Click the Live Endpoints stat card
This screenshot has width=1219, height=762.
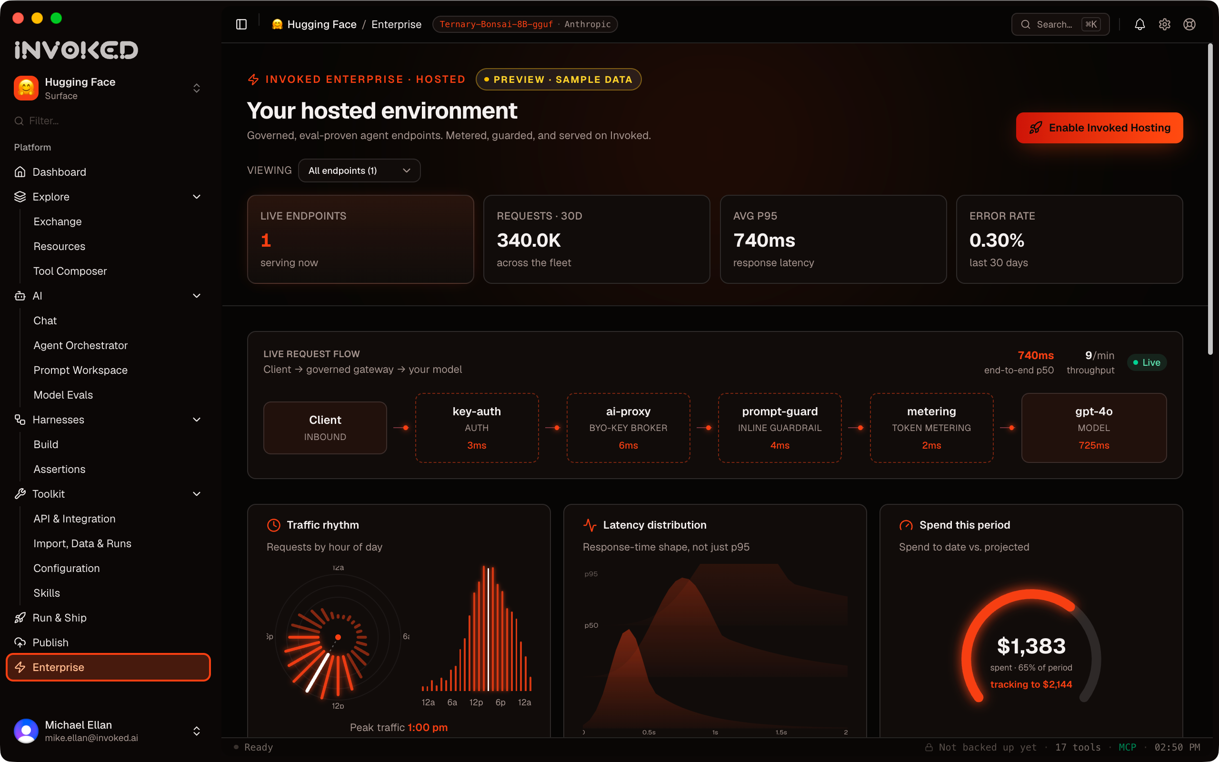click(x=360, y=240)
